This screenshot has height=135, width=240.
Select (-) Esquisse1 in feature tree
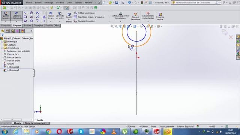pyautogui.click(x=13, y=67)
